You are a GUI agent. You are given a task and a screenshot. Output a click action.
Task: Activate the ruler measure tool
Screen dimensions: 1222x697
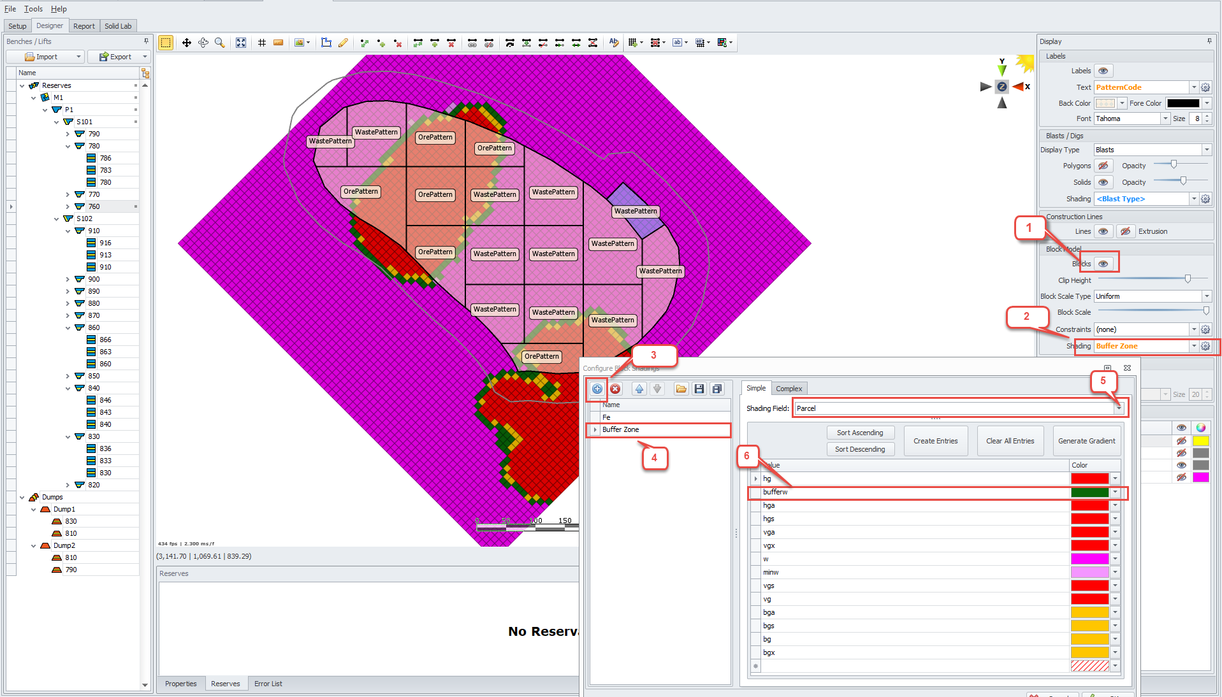click(278, 43)
